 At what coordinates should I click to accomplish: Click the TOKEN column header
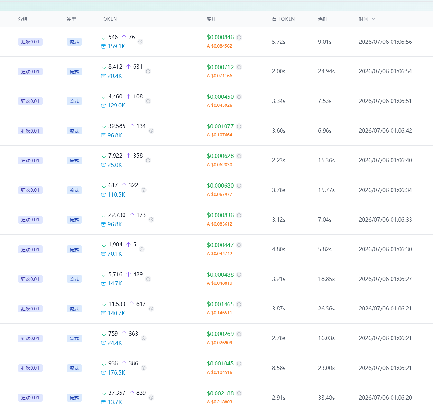tap(109, 19)
